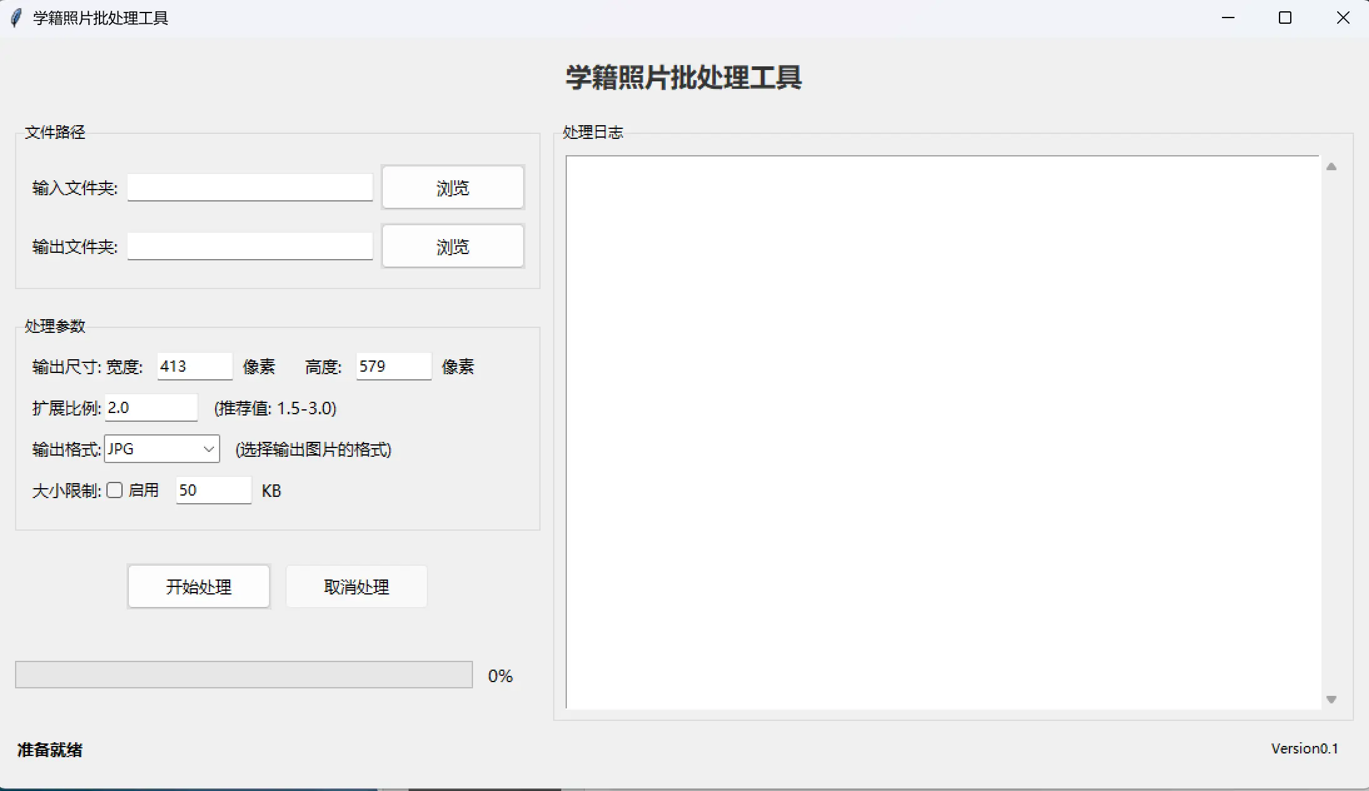Open the 输出格式 JPG dropdown
This screenshot has width=1369, height=791.
161,449
